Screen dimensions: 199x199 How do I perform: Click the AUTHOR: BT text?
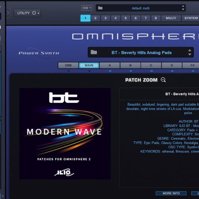point(188,121)
